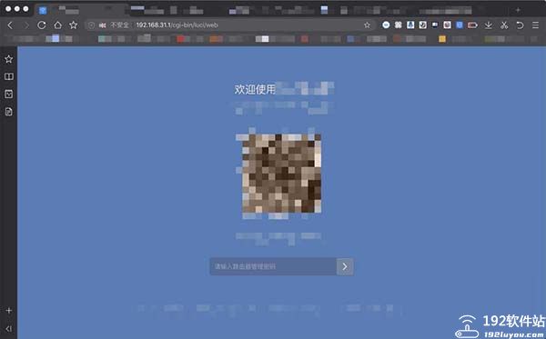Click the star bookmark icon beside home
This screenshot has height=339, width=546.
[x=73, y=25]
